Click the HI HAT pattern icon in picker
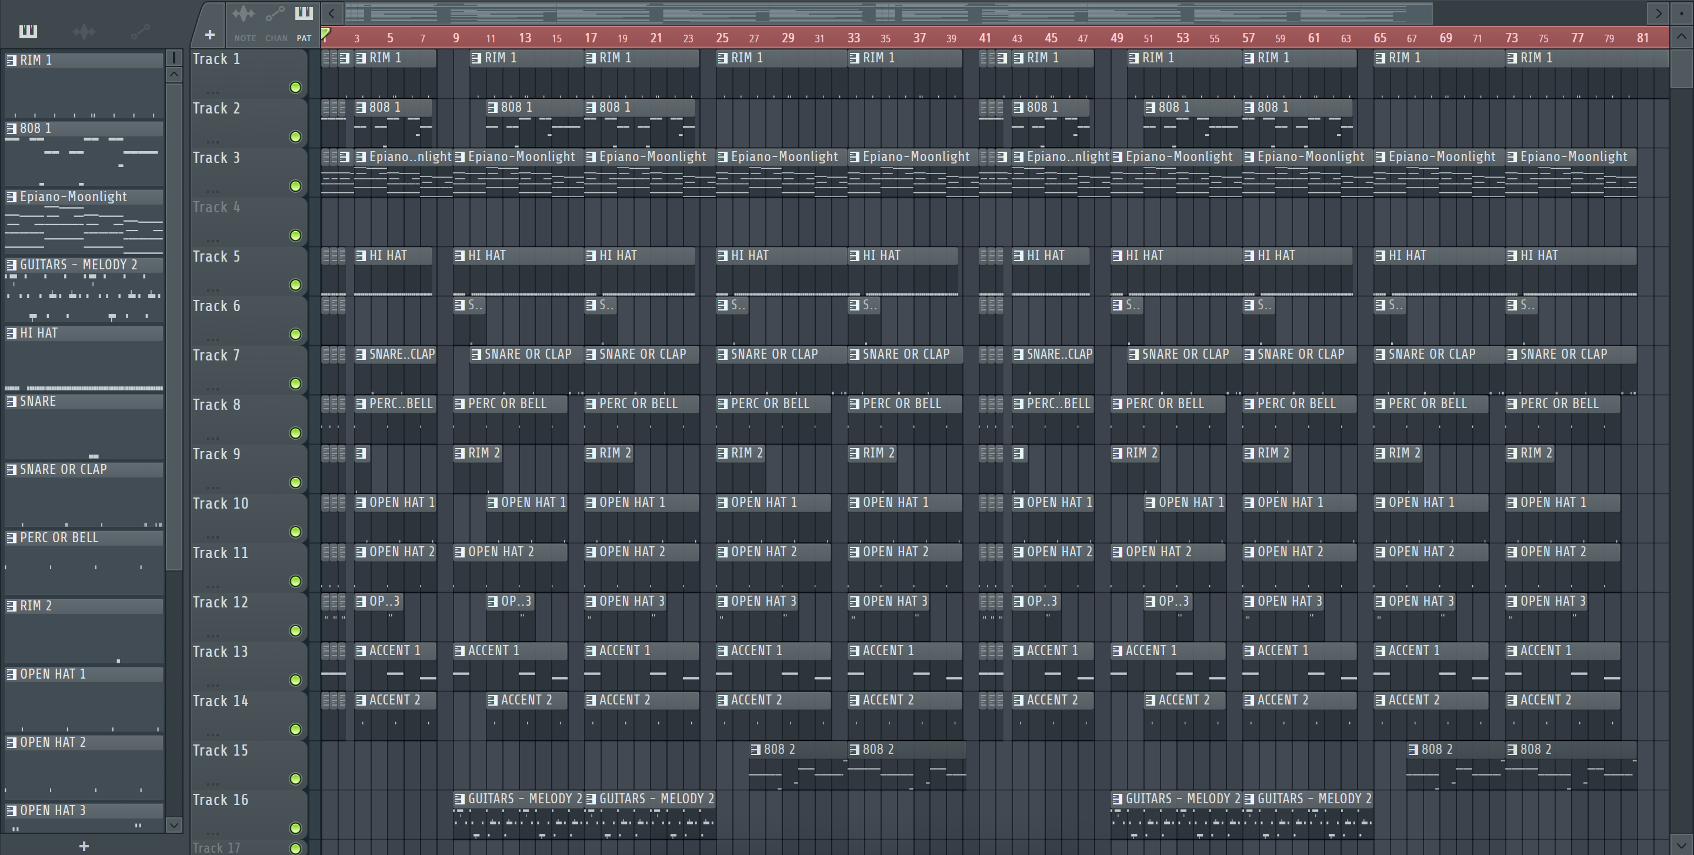1694x855 pixels. pos(11,333)
